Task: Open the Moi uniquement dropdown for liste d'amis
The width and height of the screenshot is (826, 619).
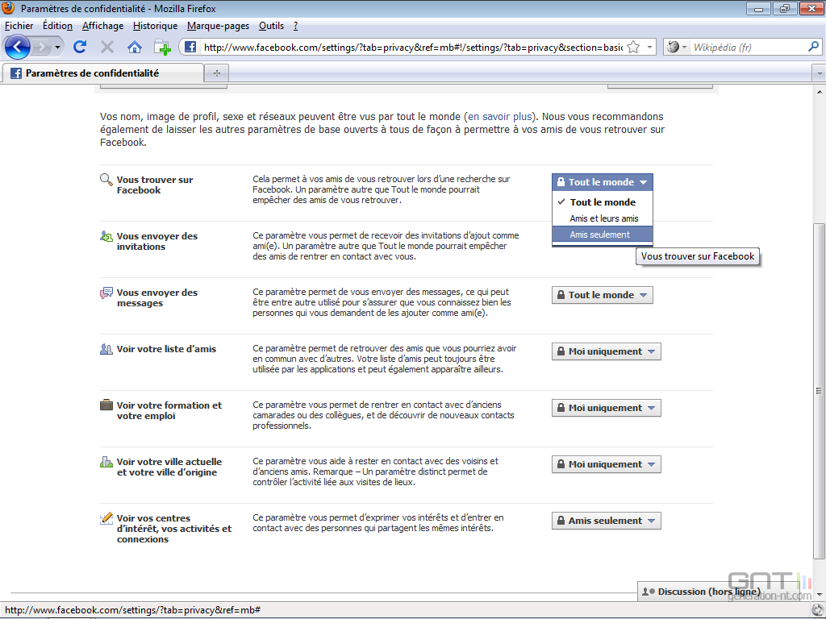Action: [x=607, y=351]
